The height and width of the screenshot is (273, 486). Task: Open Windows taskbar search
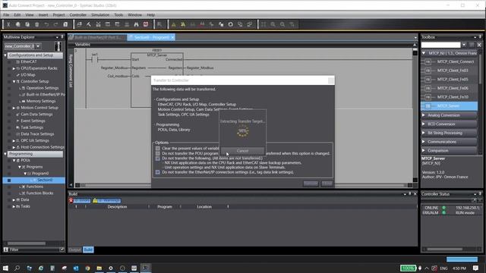point(17,268)
